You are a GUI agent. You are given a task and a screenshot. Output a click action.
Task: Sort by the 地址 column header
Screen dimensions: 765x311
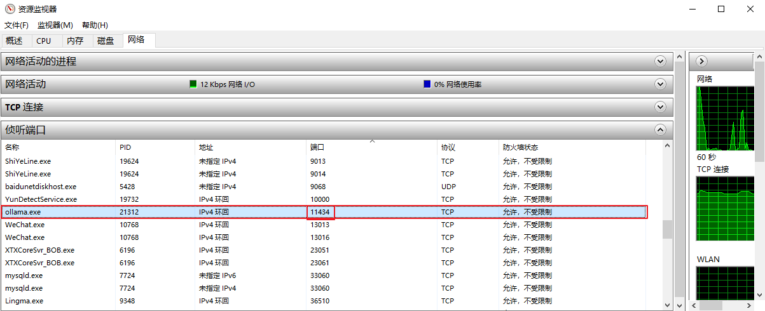[x=251, y=147]
